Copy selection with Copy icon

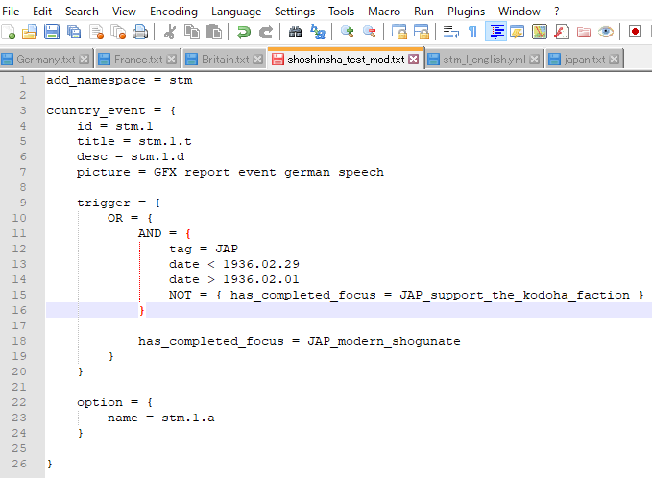(192, 32)
